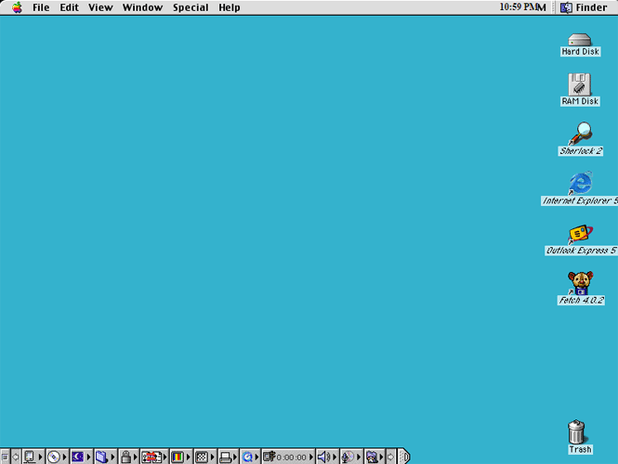Click the 'Internet Explorer 5' label text
618x464 pixels.
pos(579,200)
